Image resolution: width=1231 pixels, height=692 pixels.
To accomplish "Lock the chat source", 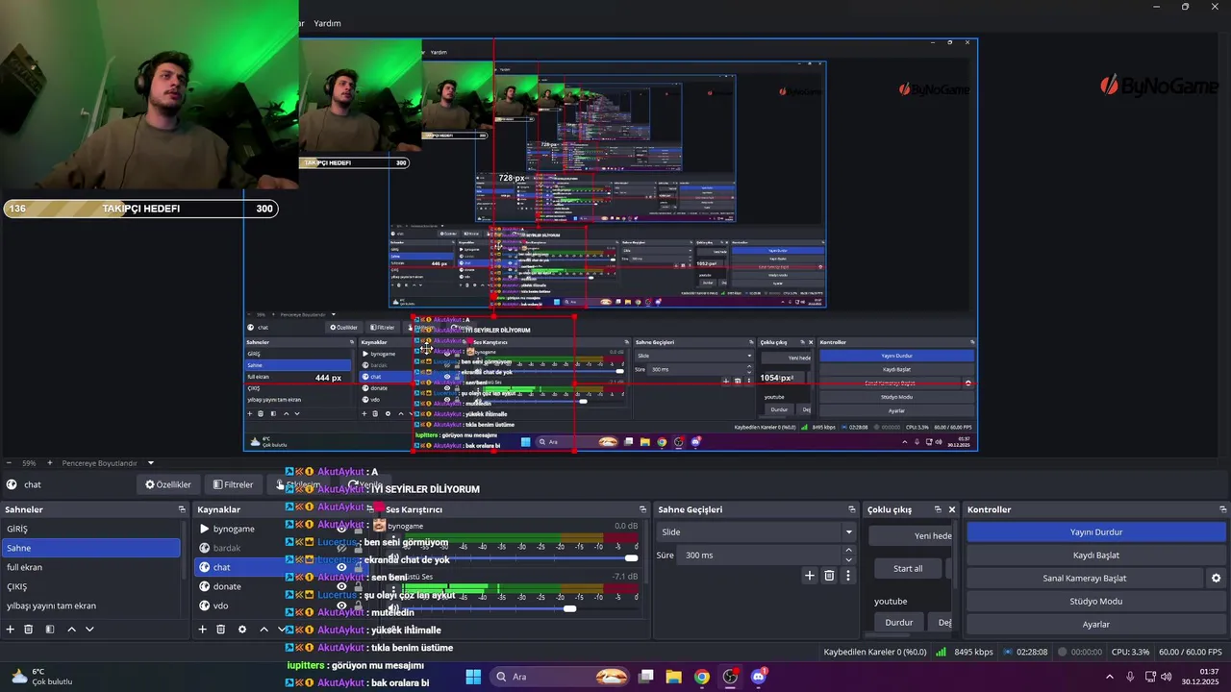I will (x=359, y=567).
